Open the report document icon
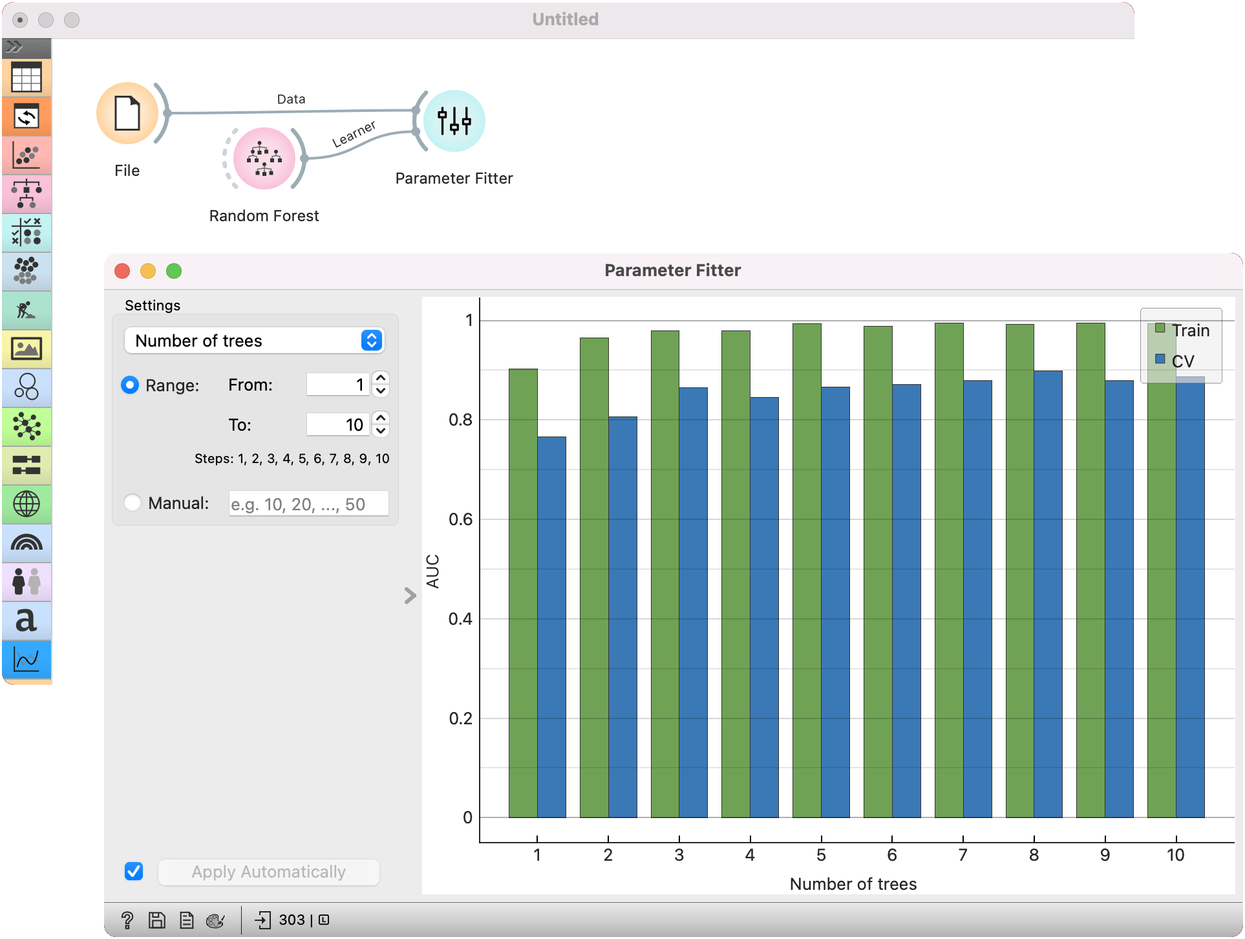Image resolution: width=1245 pixels, height=939 pixels. (187, 920)
